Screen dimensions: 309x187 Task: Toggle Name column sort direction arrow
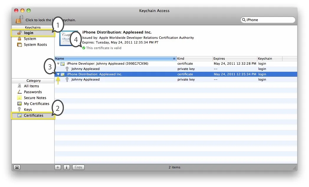174,59
